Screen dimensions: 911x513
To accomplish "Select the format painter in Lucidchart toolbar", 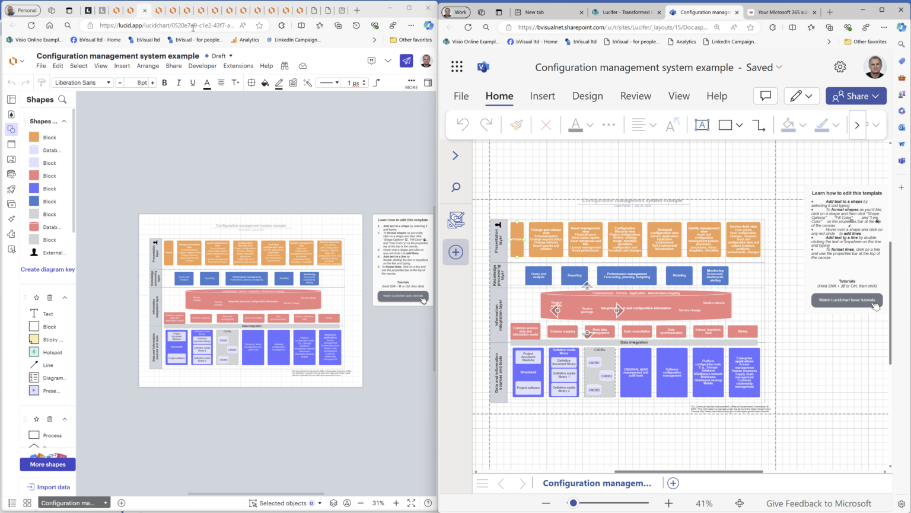I will point(42,82).
